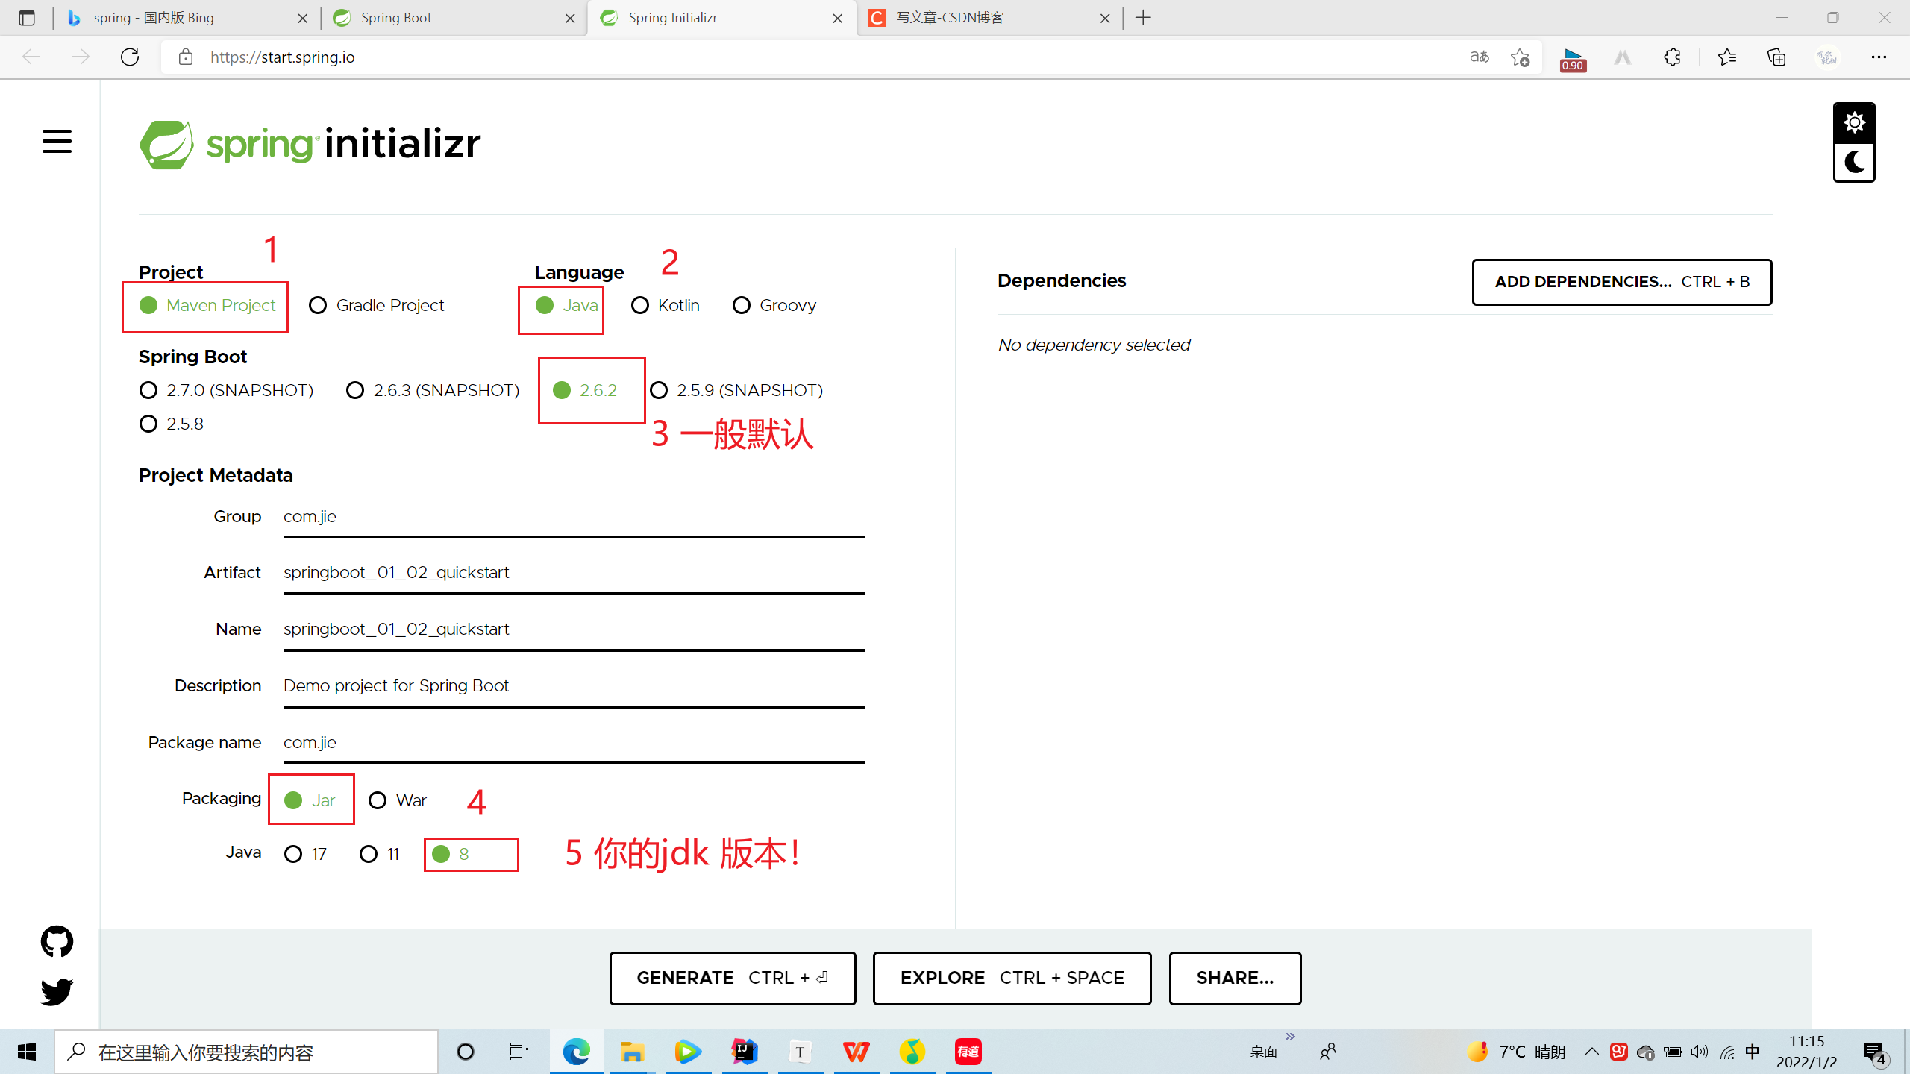Image resolution: width=1910 pixels, height=1074 pixels.
Task: Launch Microsoft Edge from the taskbar
Action: [x=577, y=1052]
